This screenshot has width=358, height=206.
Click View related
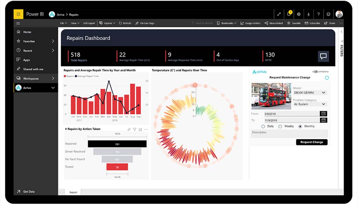pyautogui.click(x=274, y=23)
